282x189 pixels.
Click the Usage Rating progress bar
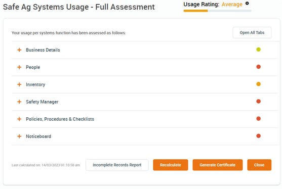click(x=217, y=11)
